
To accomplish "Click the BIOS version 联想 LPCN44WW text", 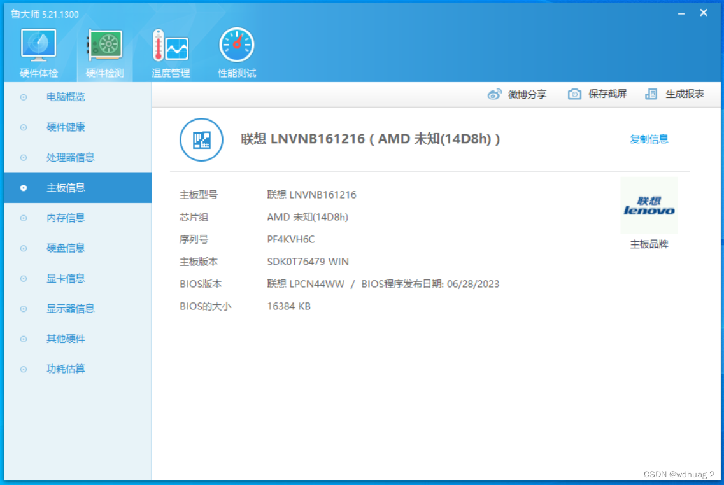I will (x=306, y=284).
